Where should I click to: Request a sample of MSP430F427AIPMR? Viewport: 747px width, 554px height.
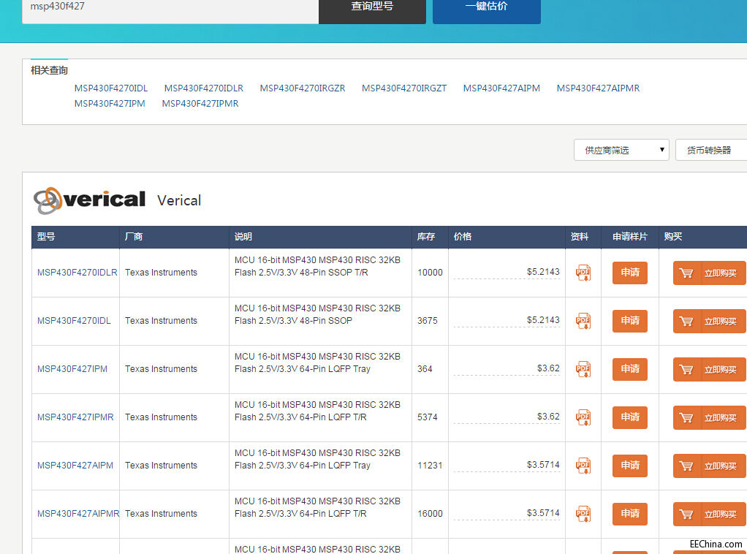pos(630,514)
